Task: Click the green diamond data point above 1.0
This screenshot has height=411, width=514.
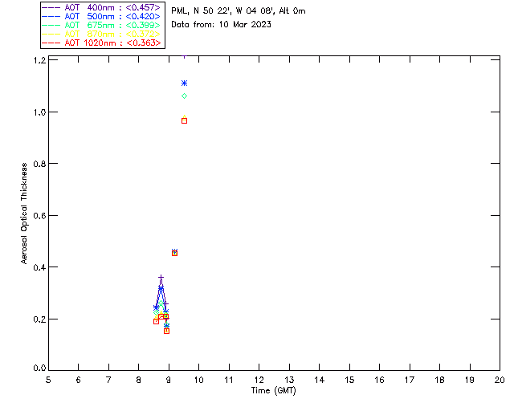Action: [x=184, y=96]
